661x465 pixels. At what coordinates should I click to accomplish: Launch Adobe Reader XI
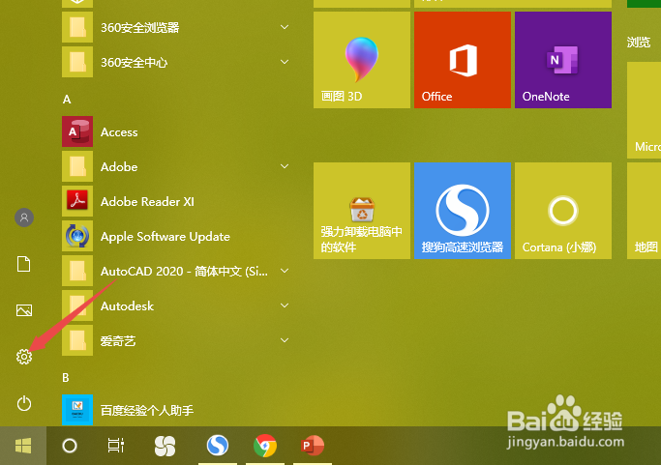click(175, 201)
